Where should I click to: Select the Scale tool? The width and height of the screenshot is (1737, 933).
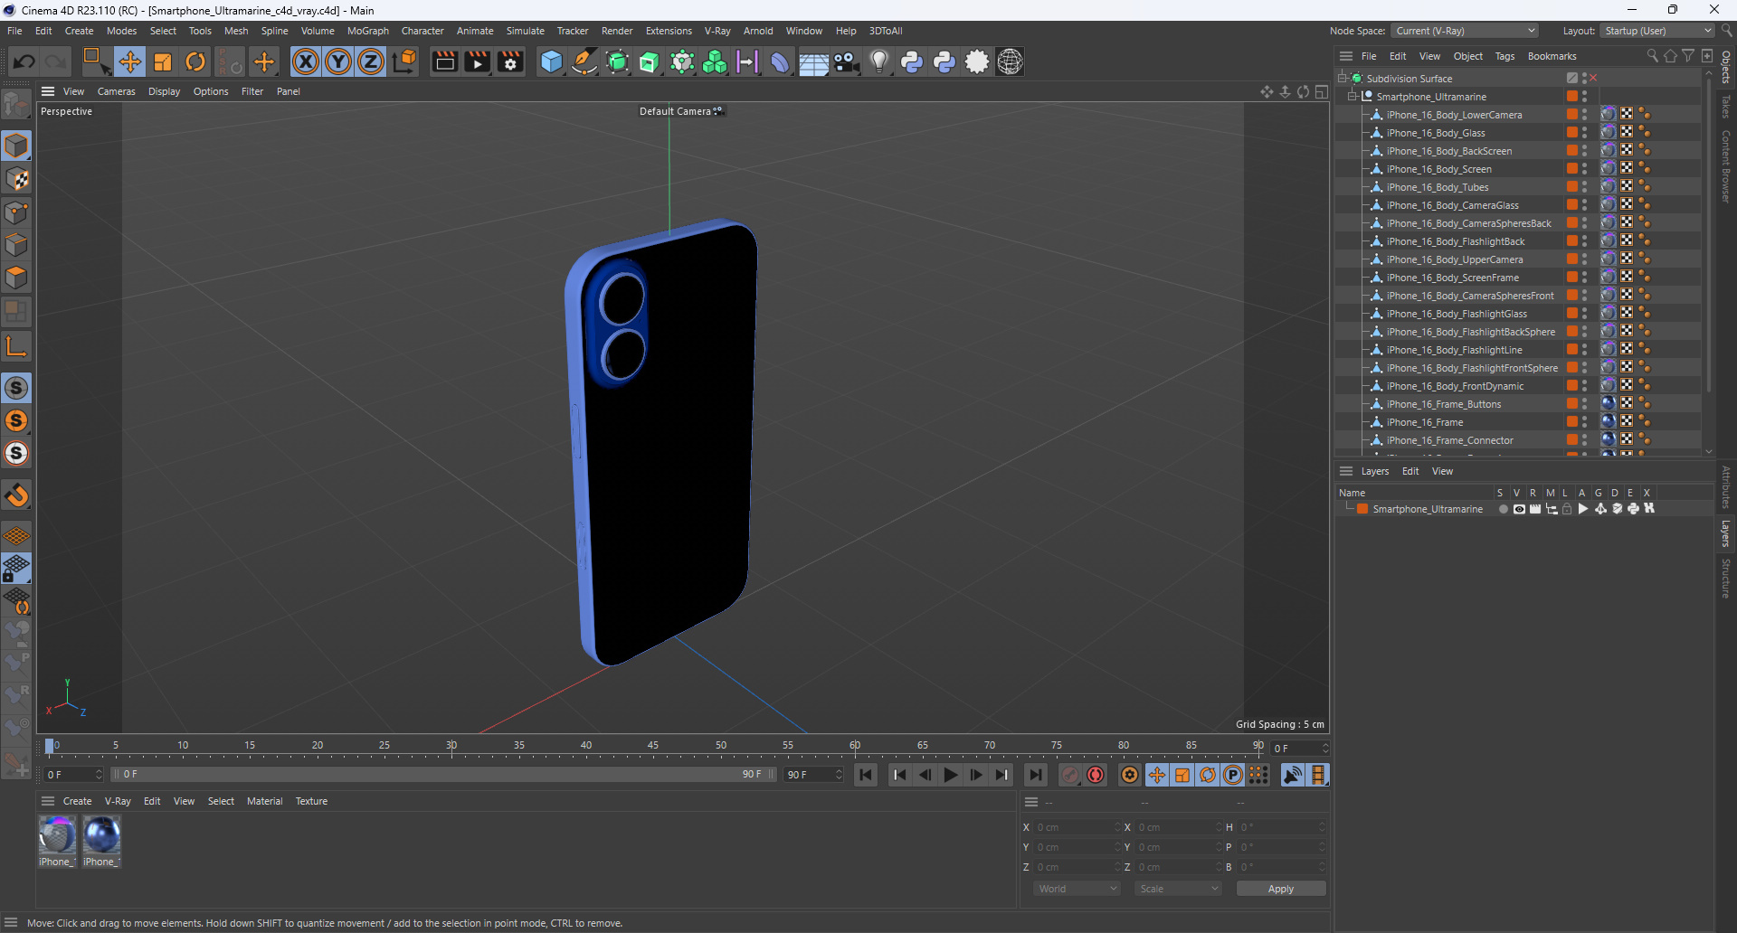coord(163,61)
